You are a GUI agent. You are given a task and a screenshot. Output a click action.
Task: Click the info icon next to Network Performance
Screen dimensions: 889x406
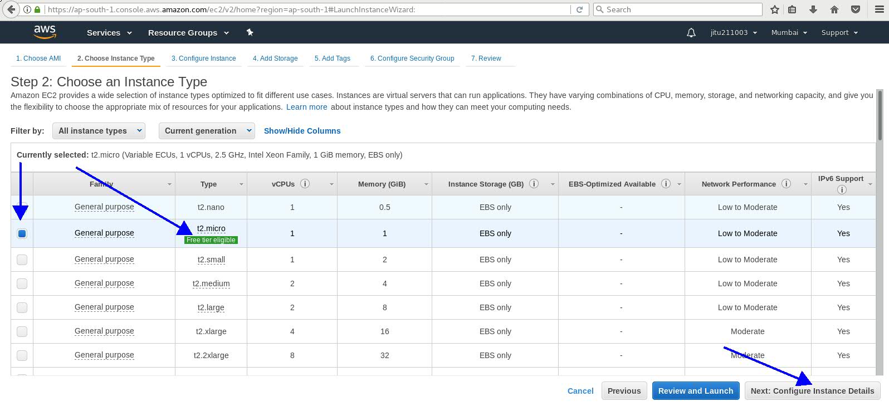pos(786,184)
